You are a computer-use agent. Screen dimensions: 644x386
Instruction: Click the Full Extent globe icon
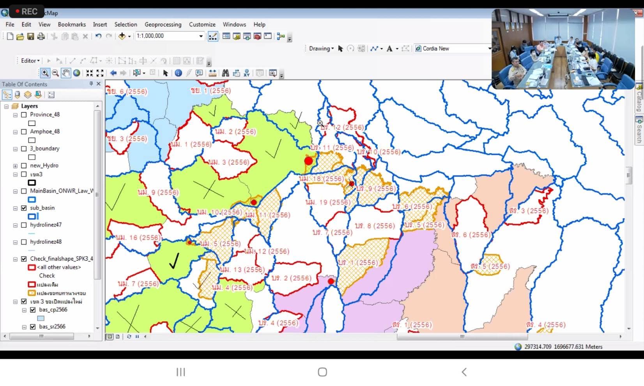click(77, 73)
